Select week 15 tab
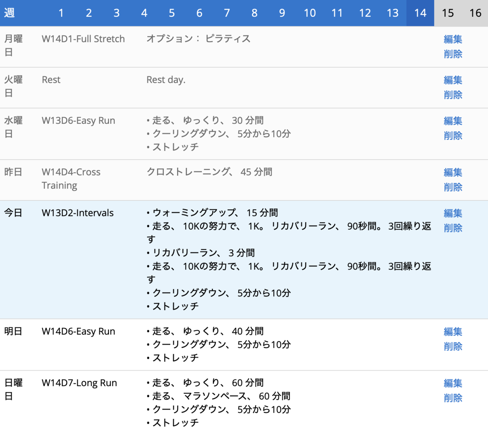This screenshot has width=488, height=439. click(448, 13)
